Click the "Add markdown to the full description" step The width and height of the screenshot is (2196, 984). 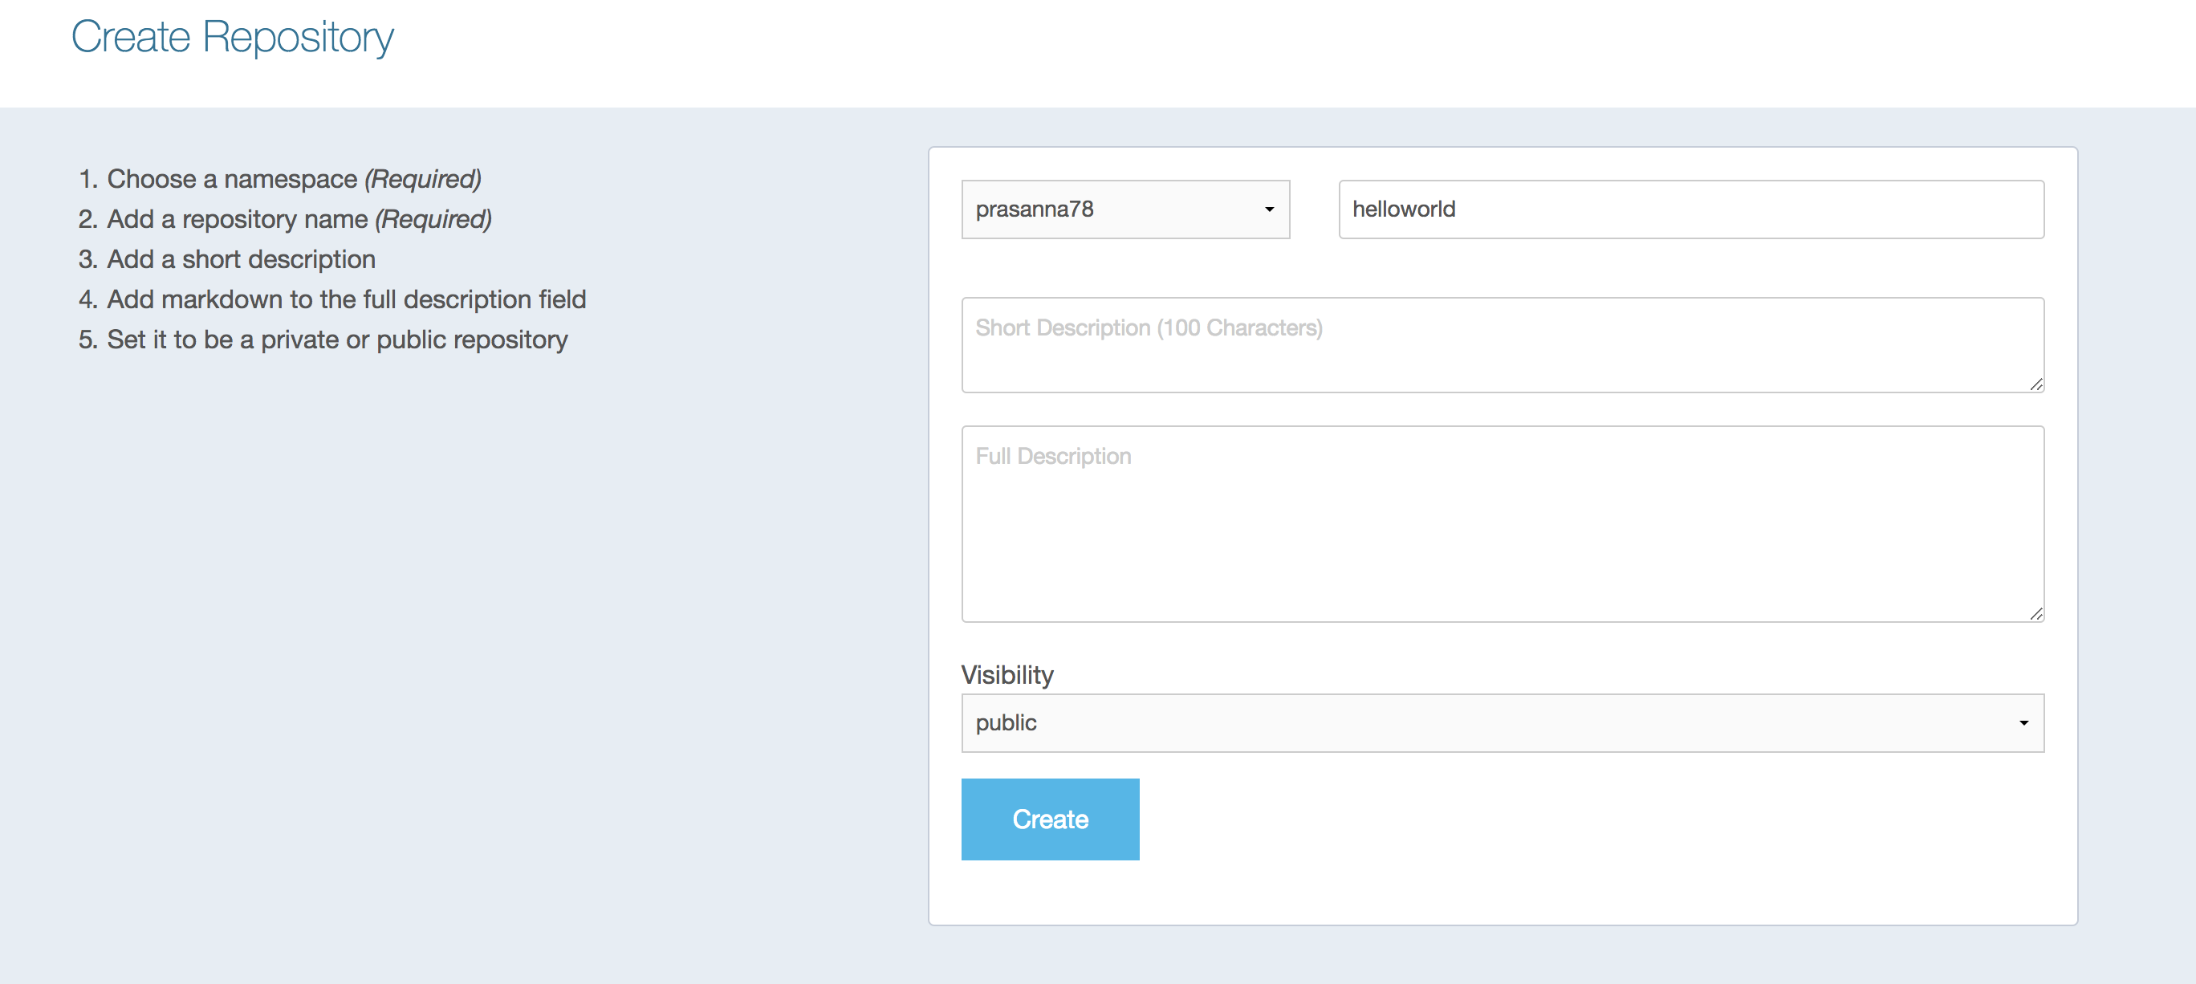346,299
